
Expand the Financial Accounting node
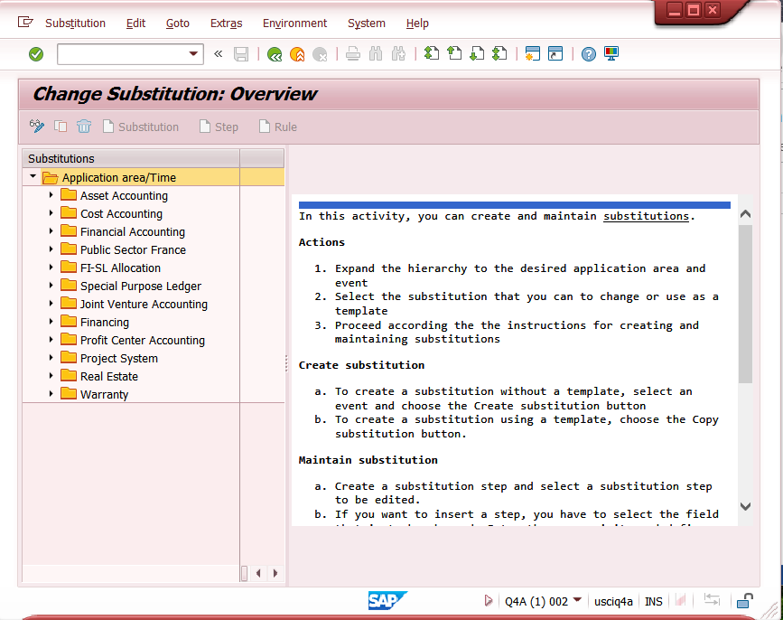(51, 231)
